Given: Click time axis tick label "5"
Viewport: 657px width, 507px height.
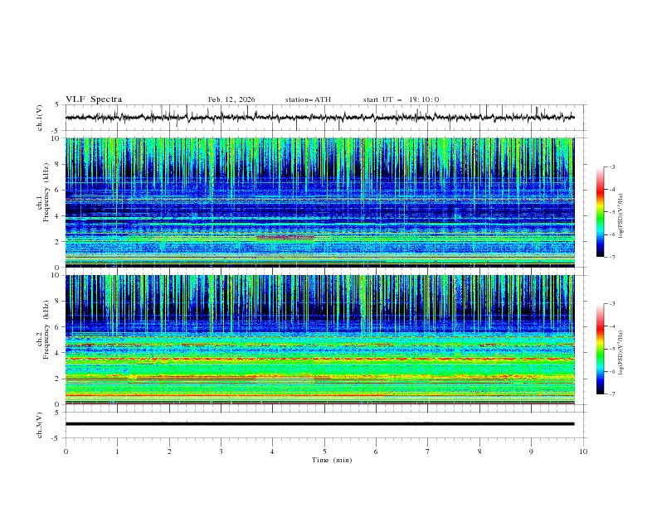Looking at the screenshot, I should 324,451.
